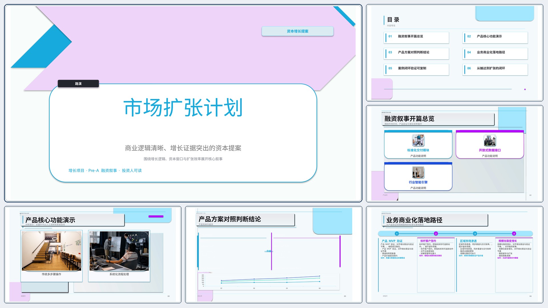Image resolution: width=548 pixels, height=308 pixels.
Task: Click the 产品 MVP 验证 column heading
Action: pyautogui.click(x=392, y=241)
